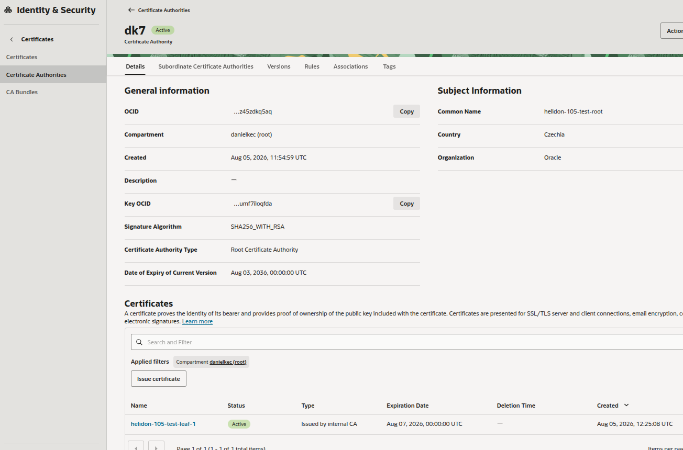This screenshot has width=683, height=450.
Task: Copy the OCID value
Action: (x=406, y=111)
